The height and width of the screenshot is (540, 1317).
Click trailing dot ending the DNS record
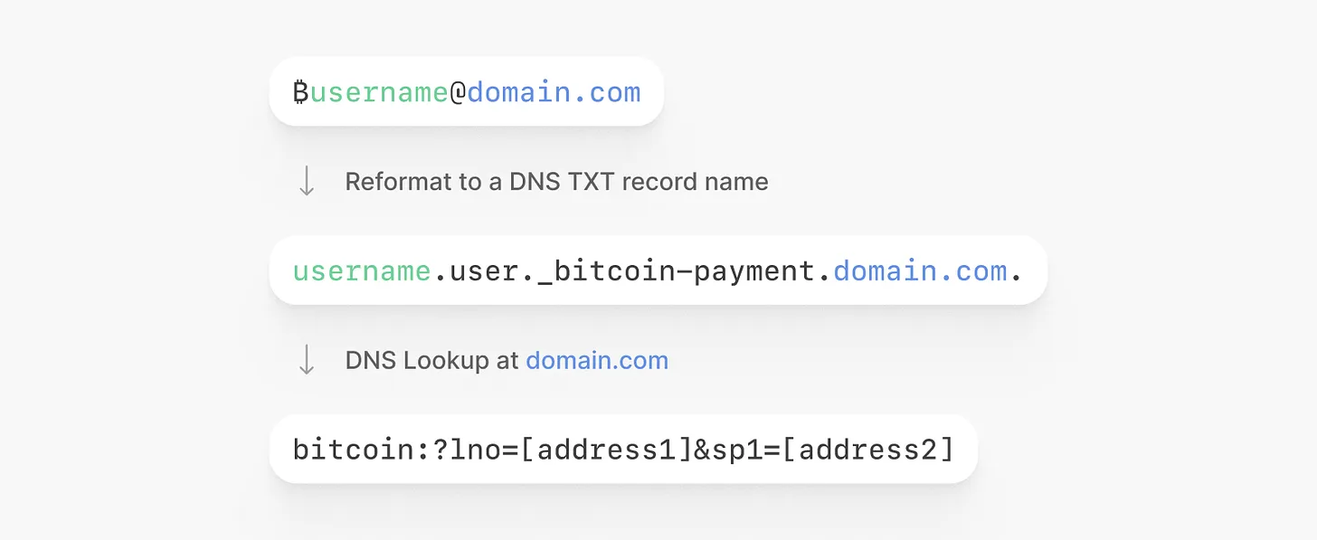[x=1017, y=274]
